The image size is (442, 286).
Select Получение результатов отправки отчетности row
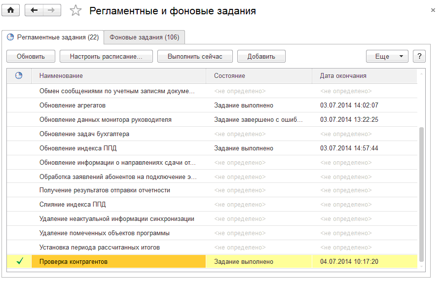[212, 190]
